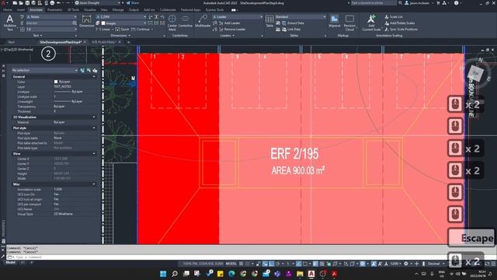
Task: Click the Color ByLayer swatch in Properties
Action: tap(56, 82)
